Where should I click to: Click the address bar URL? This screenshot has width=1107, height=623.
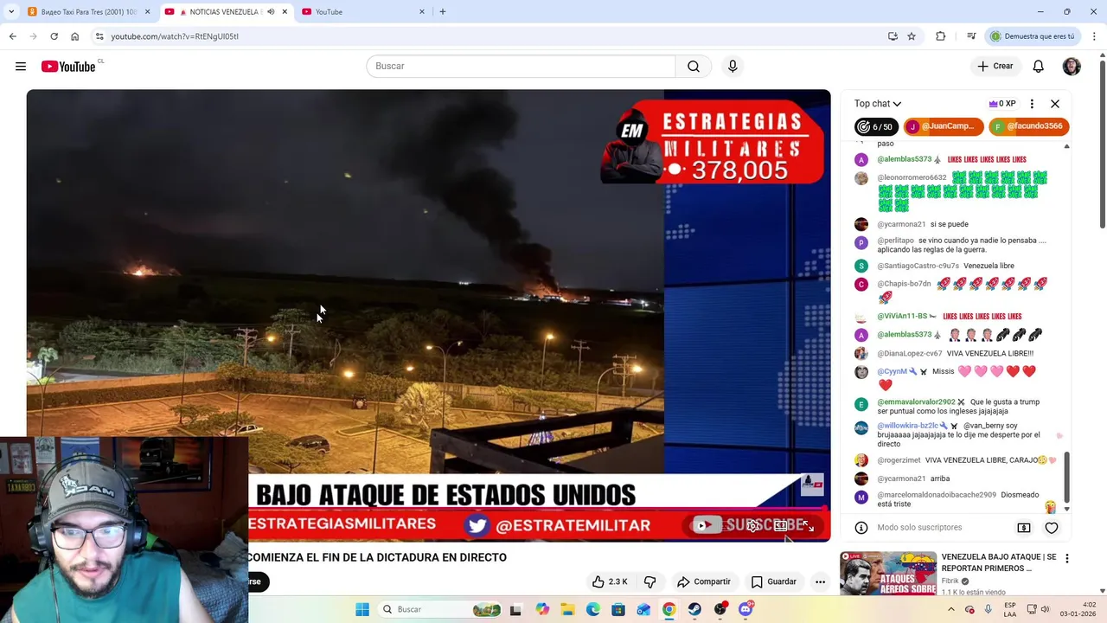[175, 36]
